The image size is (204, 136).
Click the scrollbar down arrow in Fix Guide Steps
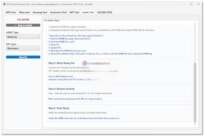coord(194,124)
